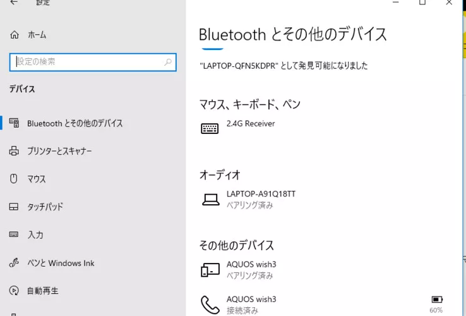Click the mouse icon in sidebar
This screenshot has width=466, height=316.
point(14,178)
